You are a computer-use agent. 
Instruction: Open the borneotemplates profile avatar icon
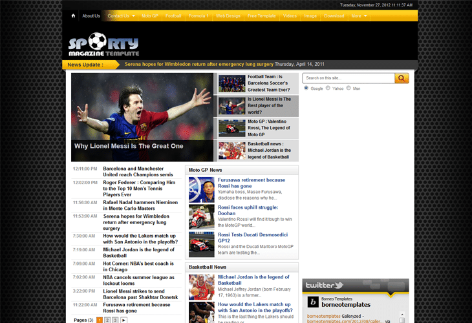313,302
